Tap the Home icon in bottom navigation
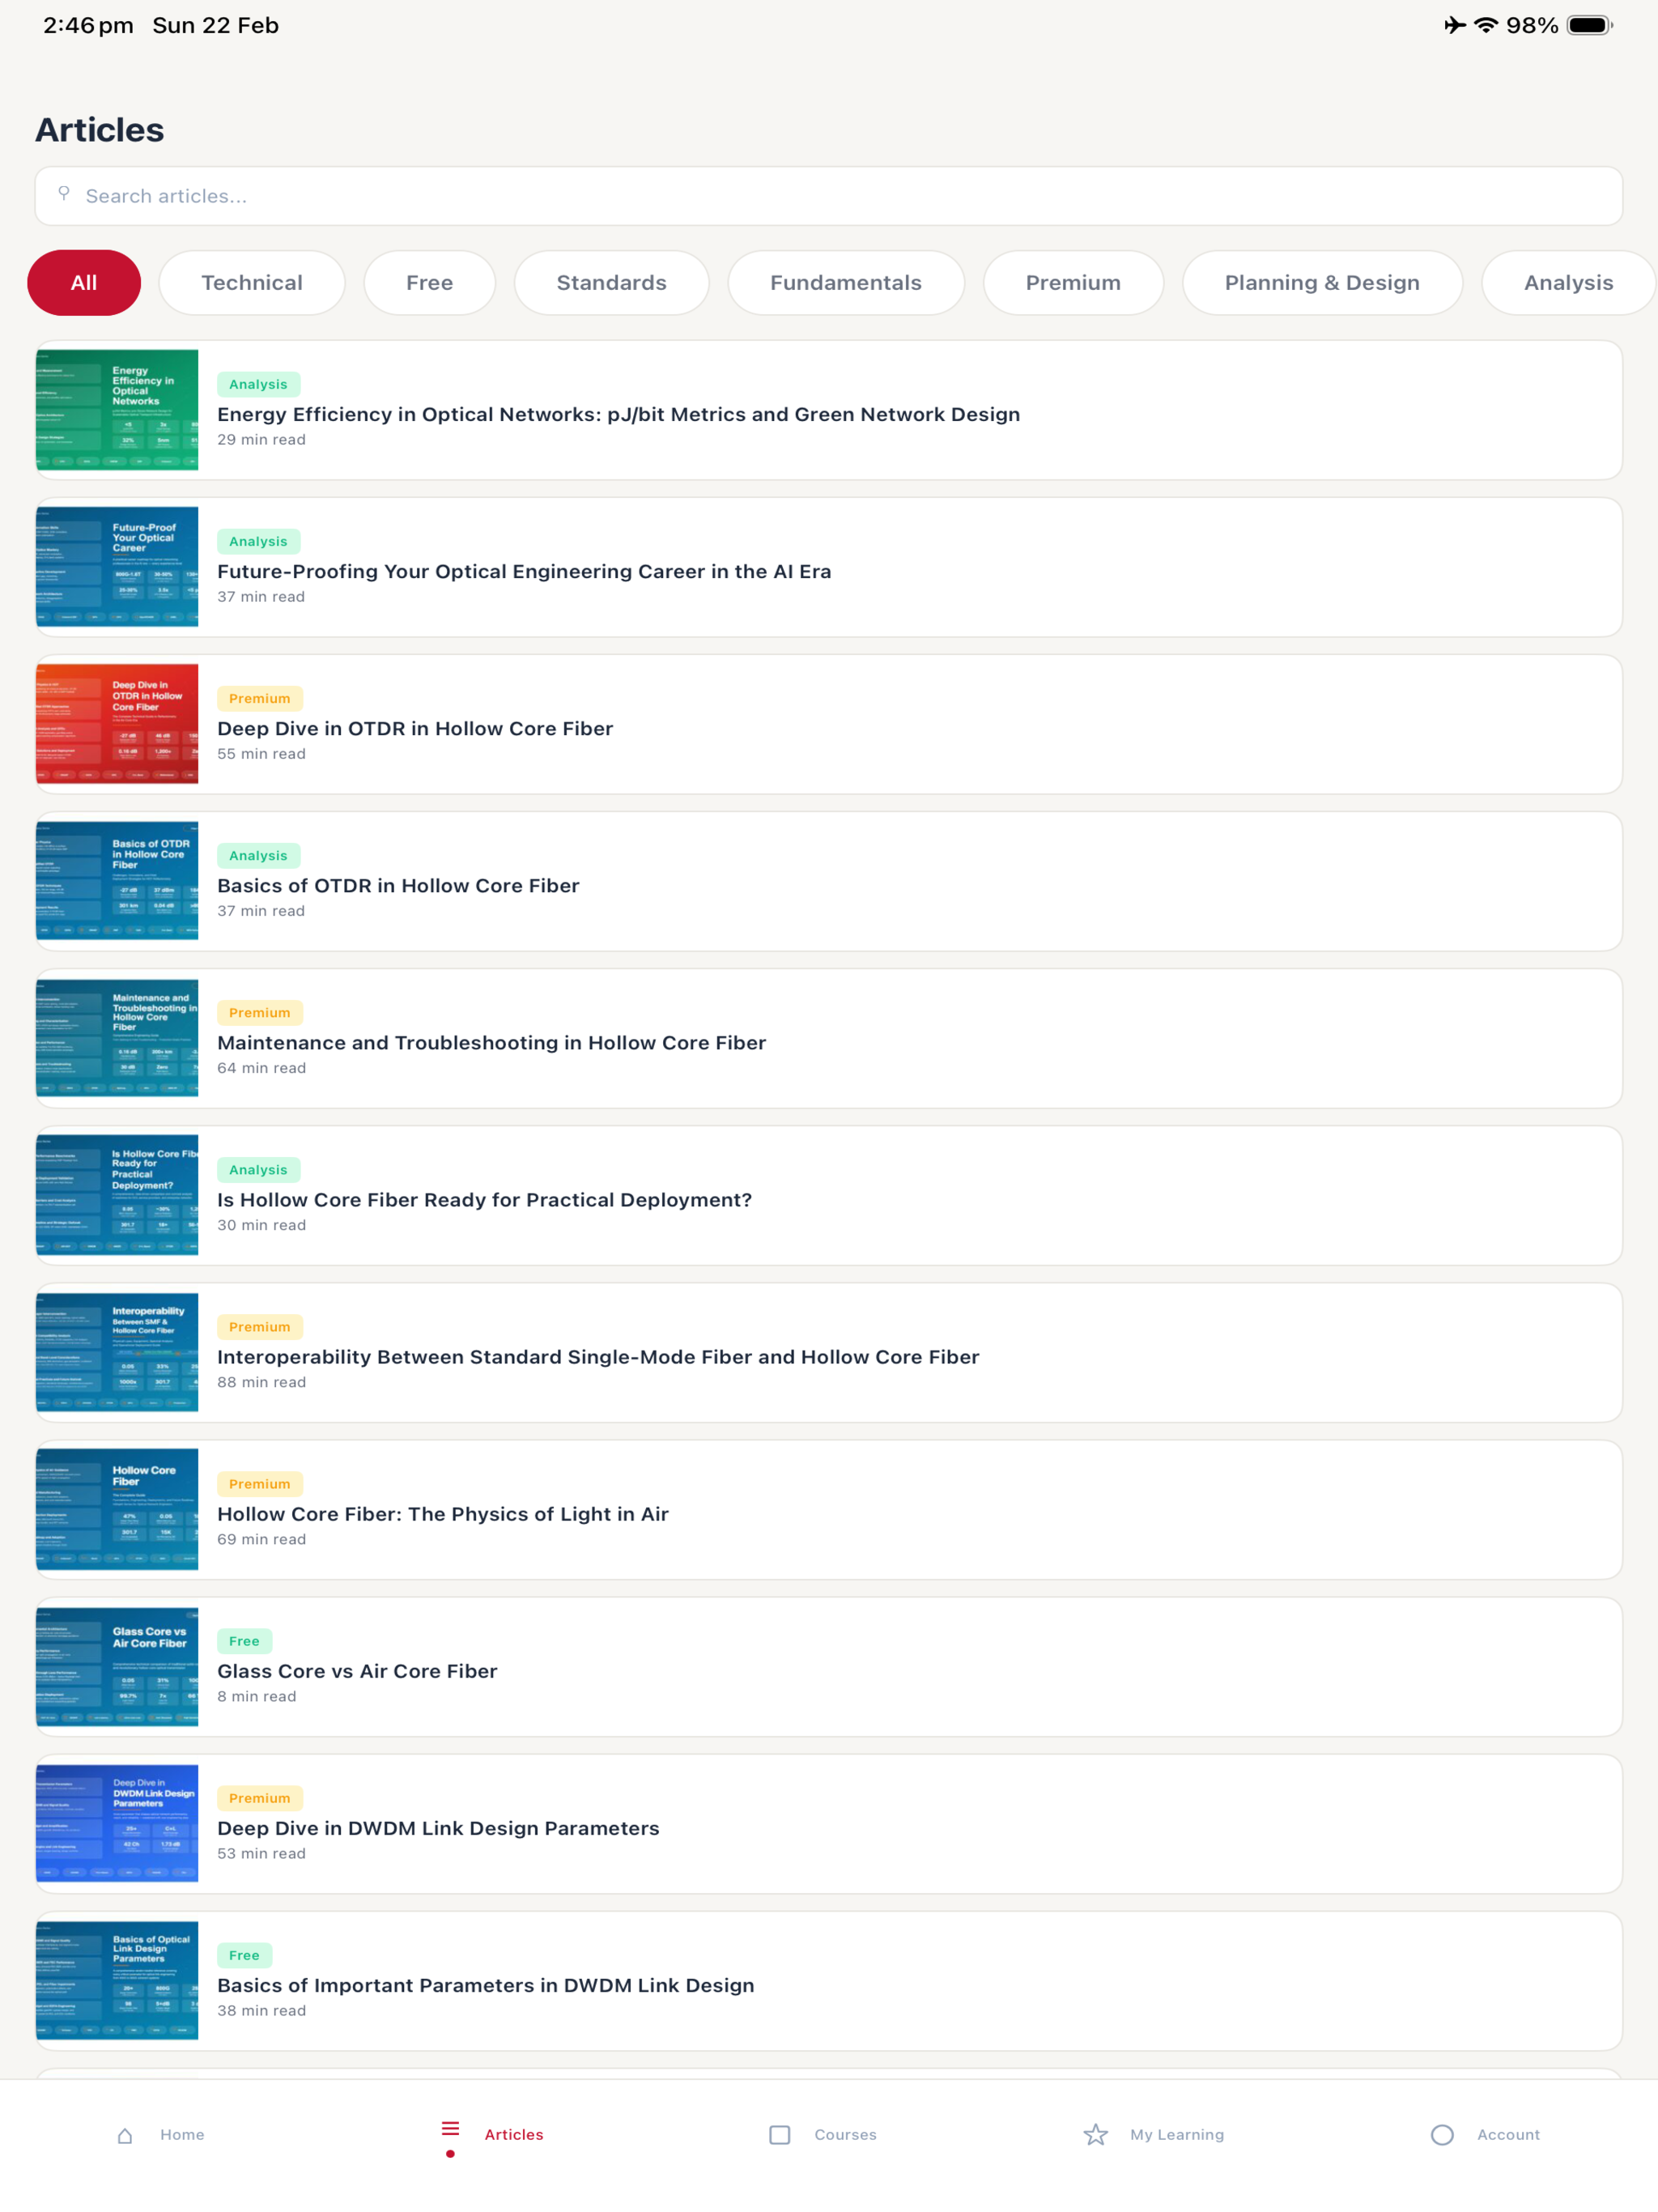The width and height of the screenshot is (1658, 2212). coord(125,2135)
